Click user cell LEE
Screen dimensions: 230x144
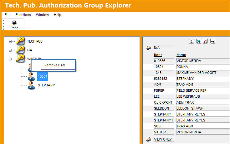(x=164, y=96)
